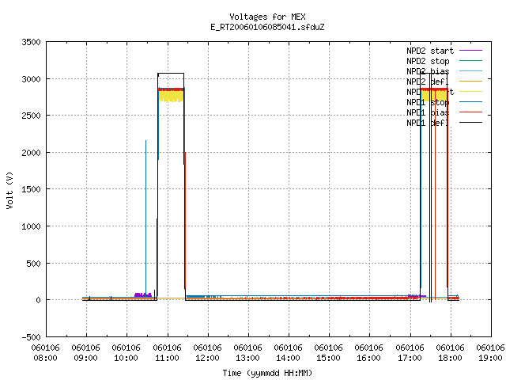
Task: Click the 1500 y-axis tick label
Action: [31, 189]
